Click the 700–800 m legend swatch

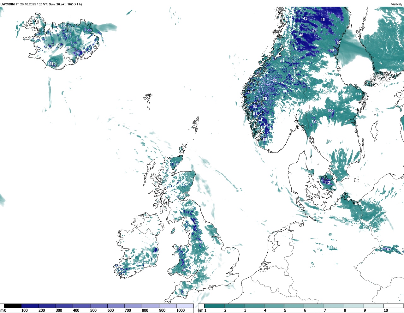[133, 306]
